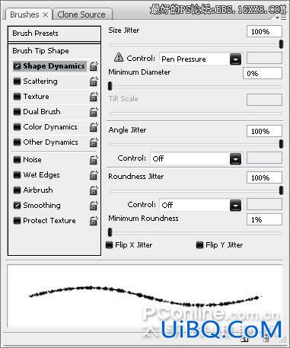This screenshot has width=290, height=348.
Task: Uncheck the Smoothing option
Action: 17,206
